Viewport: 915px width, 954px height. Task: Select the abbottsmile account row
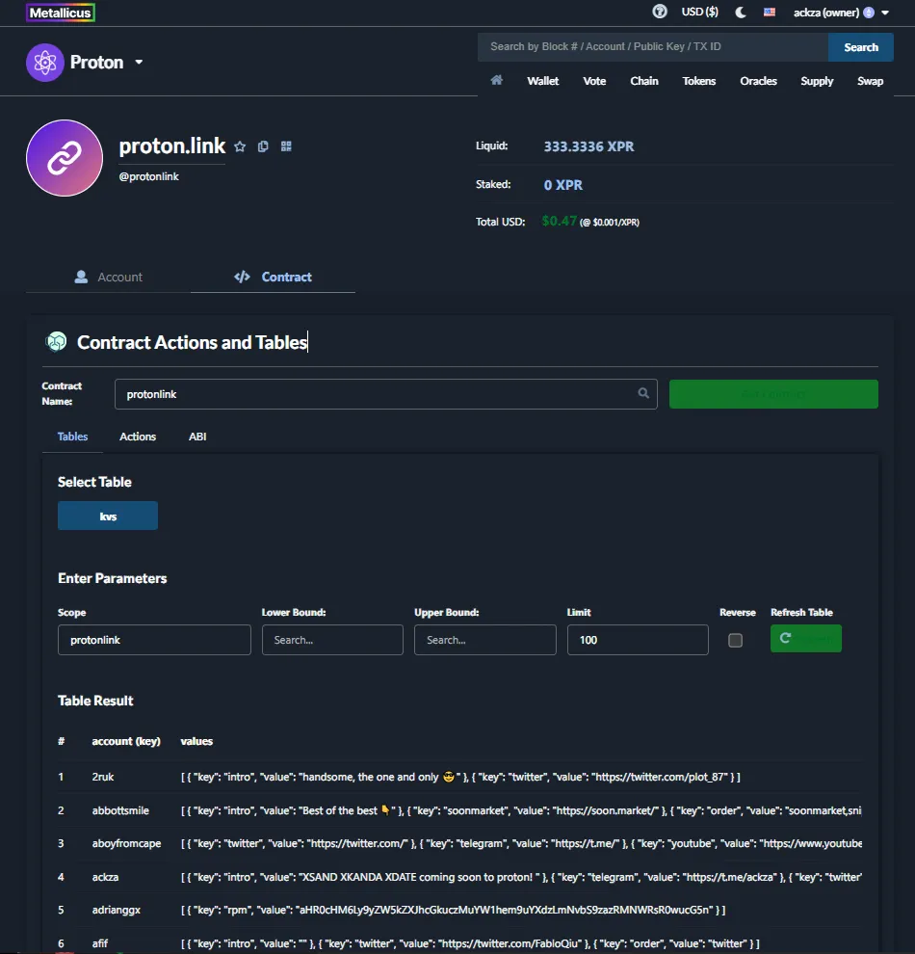(x=460, y=810)
